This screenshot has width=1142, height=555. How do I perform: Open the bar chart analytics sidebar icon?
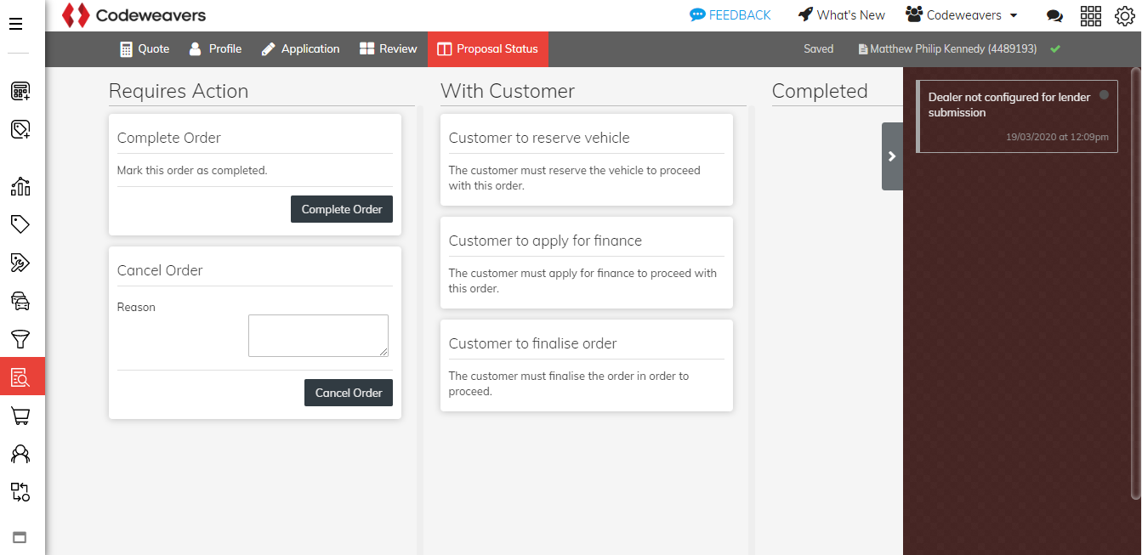point(20,186)
